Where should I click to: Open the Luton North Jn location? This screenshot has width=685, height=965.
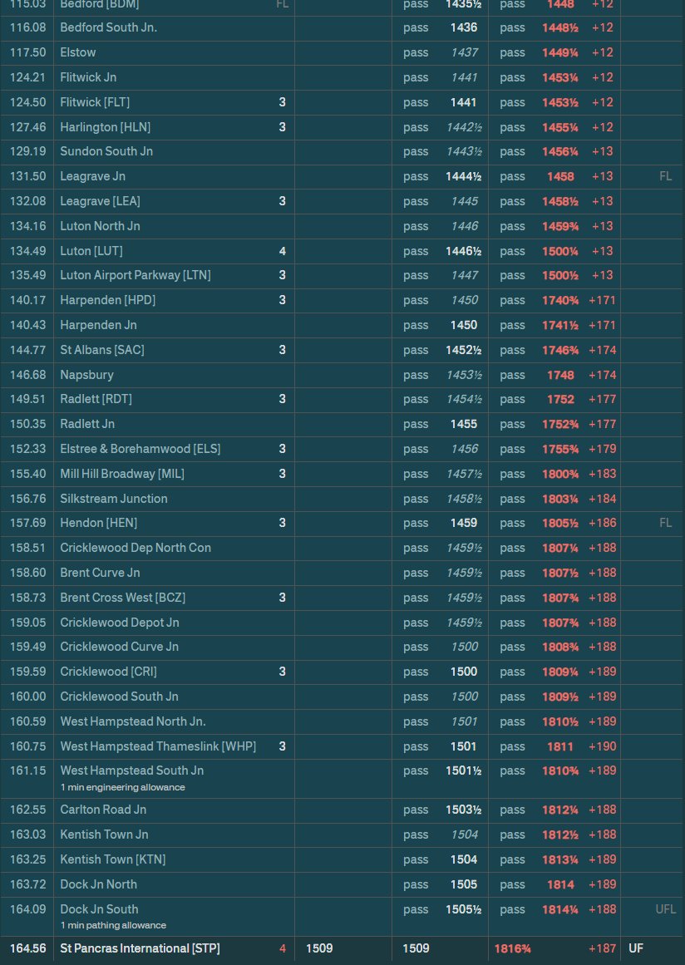point(100,226)
